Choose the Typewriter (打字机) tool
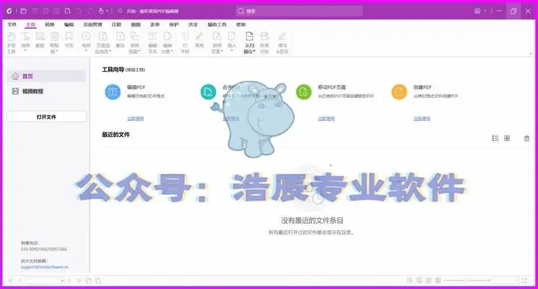The image size is (538, 289). pyautogui.click(x=185, y=42)
